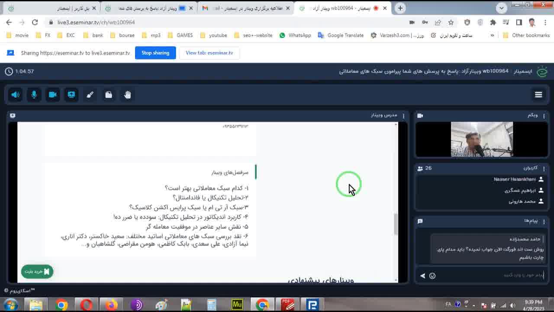Select the annotation brush tool
Viewport: 554px width, 312px height.
point(90,94)
